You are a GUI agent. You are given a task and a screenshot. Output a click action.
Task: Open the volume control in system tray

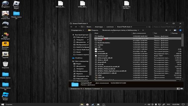pos(149,105)
